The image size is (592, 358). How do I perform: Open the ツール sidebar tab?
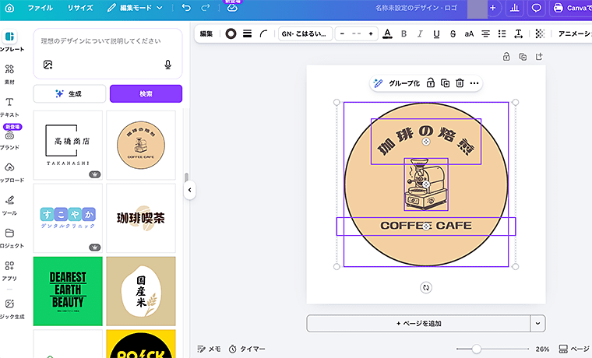point(9,205)
